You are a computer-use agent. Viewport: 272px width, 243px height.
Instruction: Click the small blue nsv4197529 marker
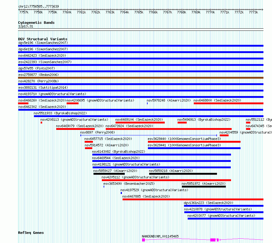121,193
